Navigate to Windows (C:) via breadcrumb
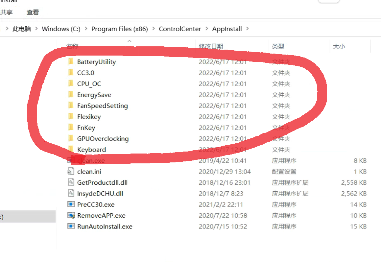381x262 pixels. click(x=61, y=29)
